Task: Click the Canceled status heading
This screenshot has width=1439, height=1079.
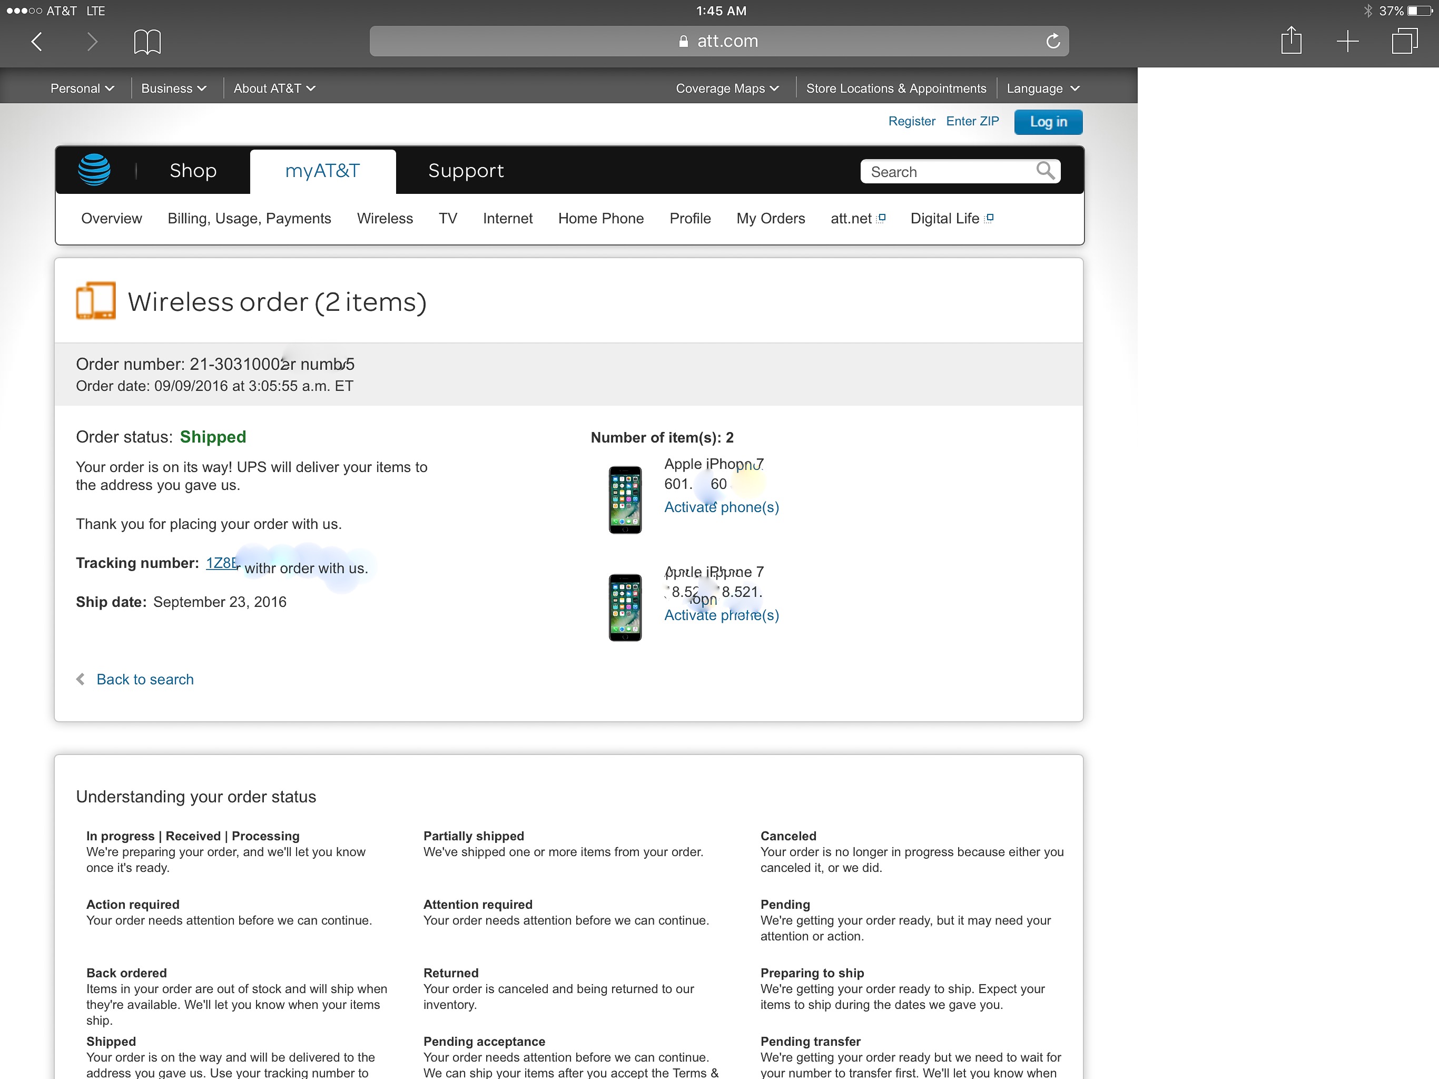Action: click(788, 836)
